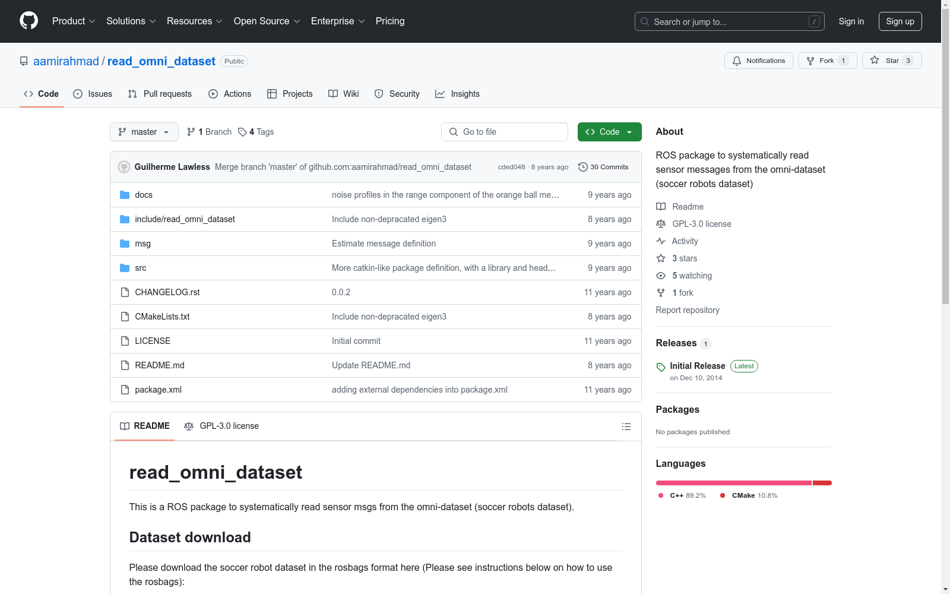Click the LICENSE file icon
The height and width of the screenshot is (594, 950).
coord(125,341)
